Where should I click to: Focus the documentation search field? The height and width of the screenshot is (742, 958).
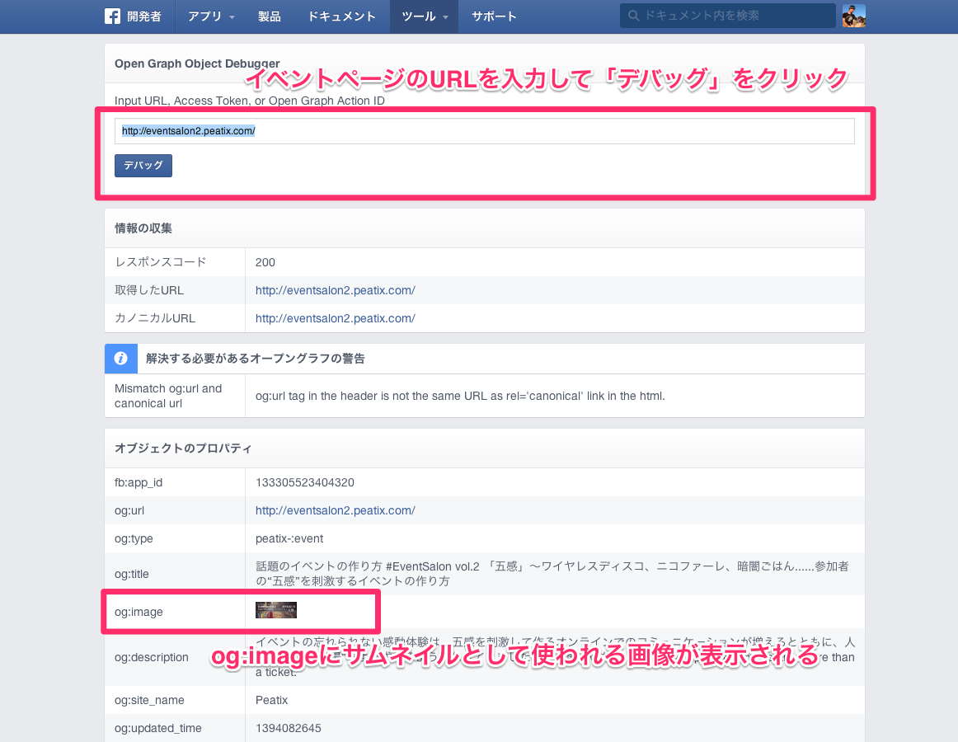coord(734,16)
